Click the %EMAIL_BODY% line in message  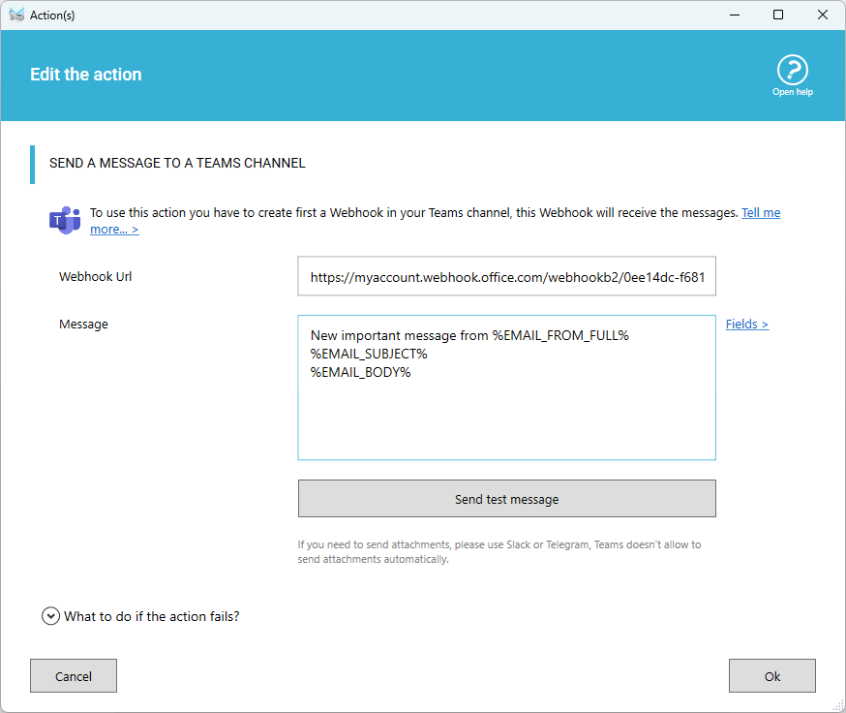360,373
